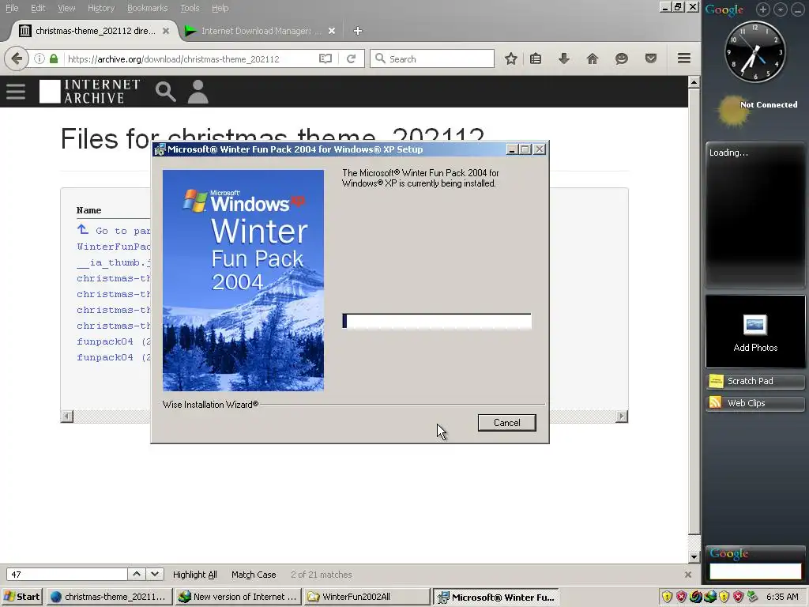Screen dimensions: 809x607
Task: Bookmark this page with the star icon
Action: tap(511, 58)
